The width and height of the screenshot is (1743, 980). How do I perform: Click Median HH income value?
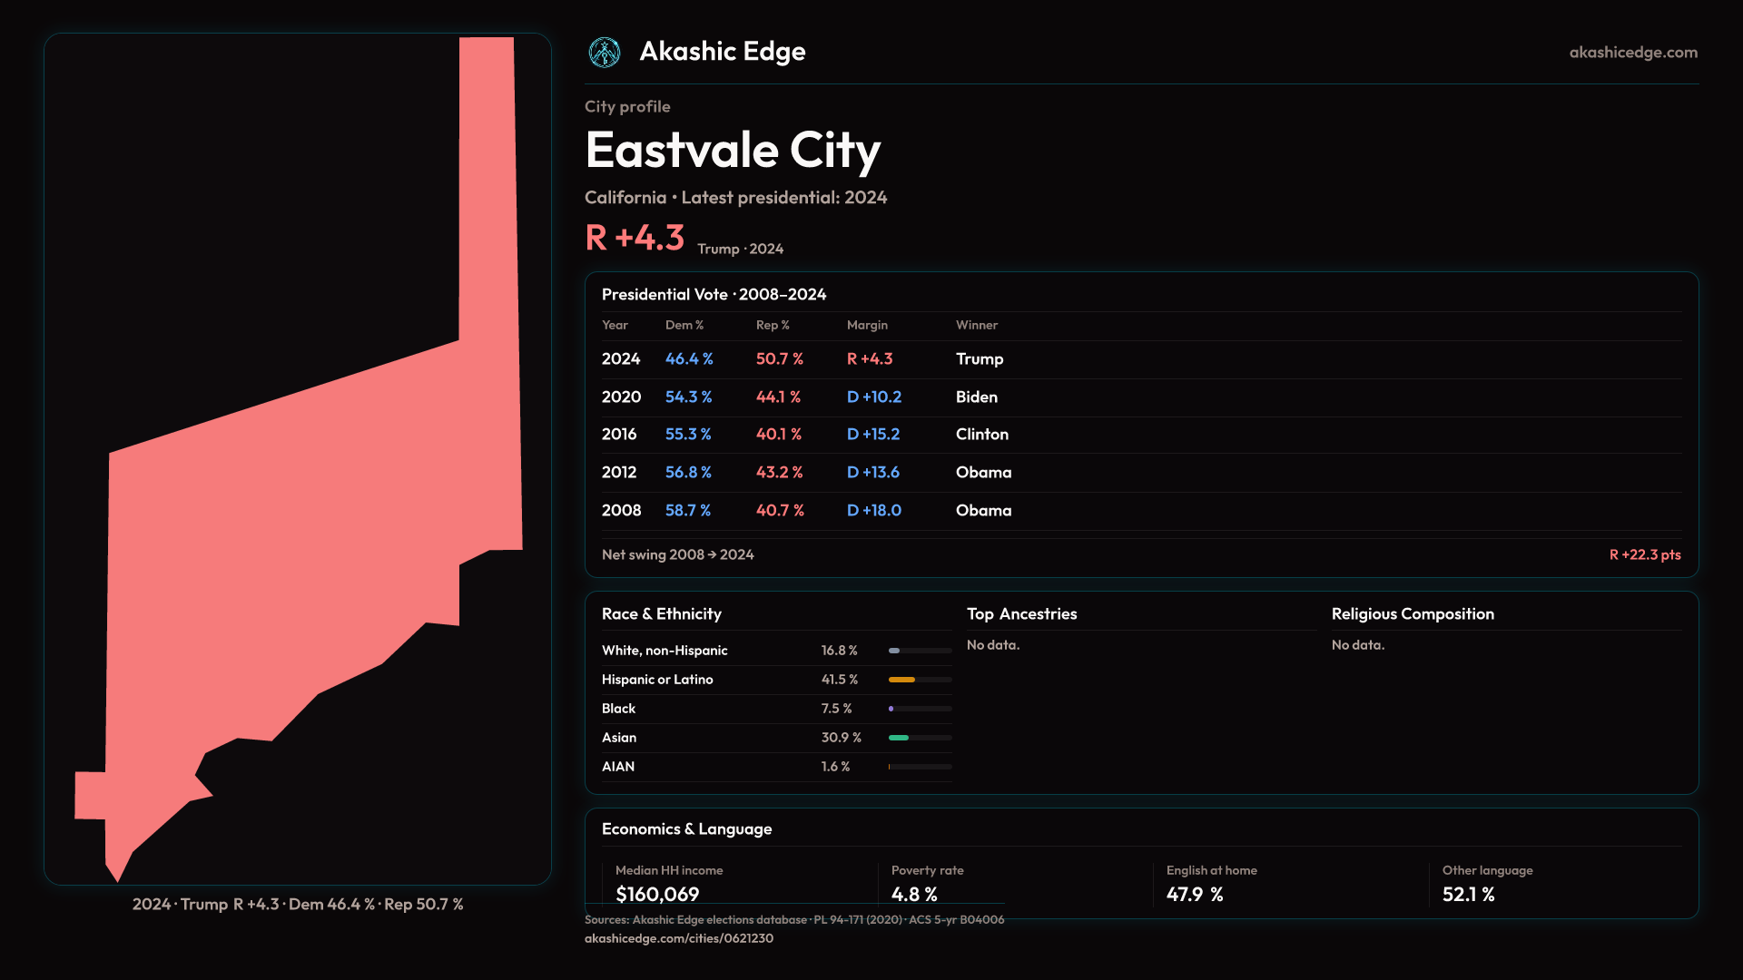coord(657,894)
